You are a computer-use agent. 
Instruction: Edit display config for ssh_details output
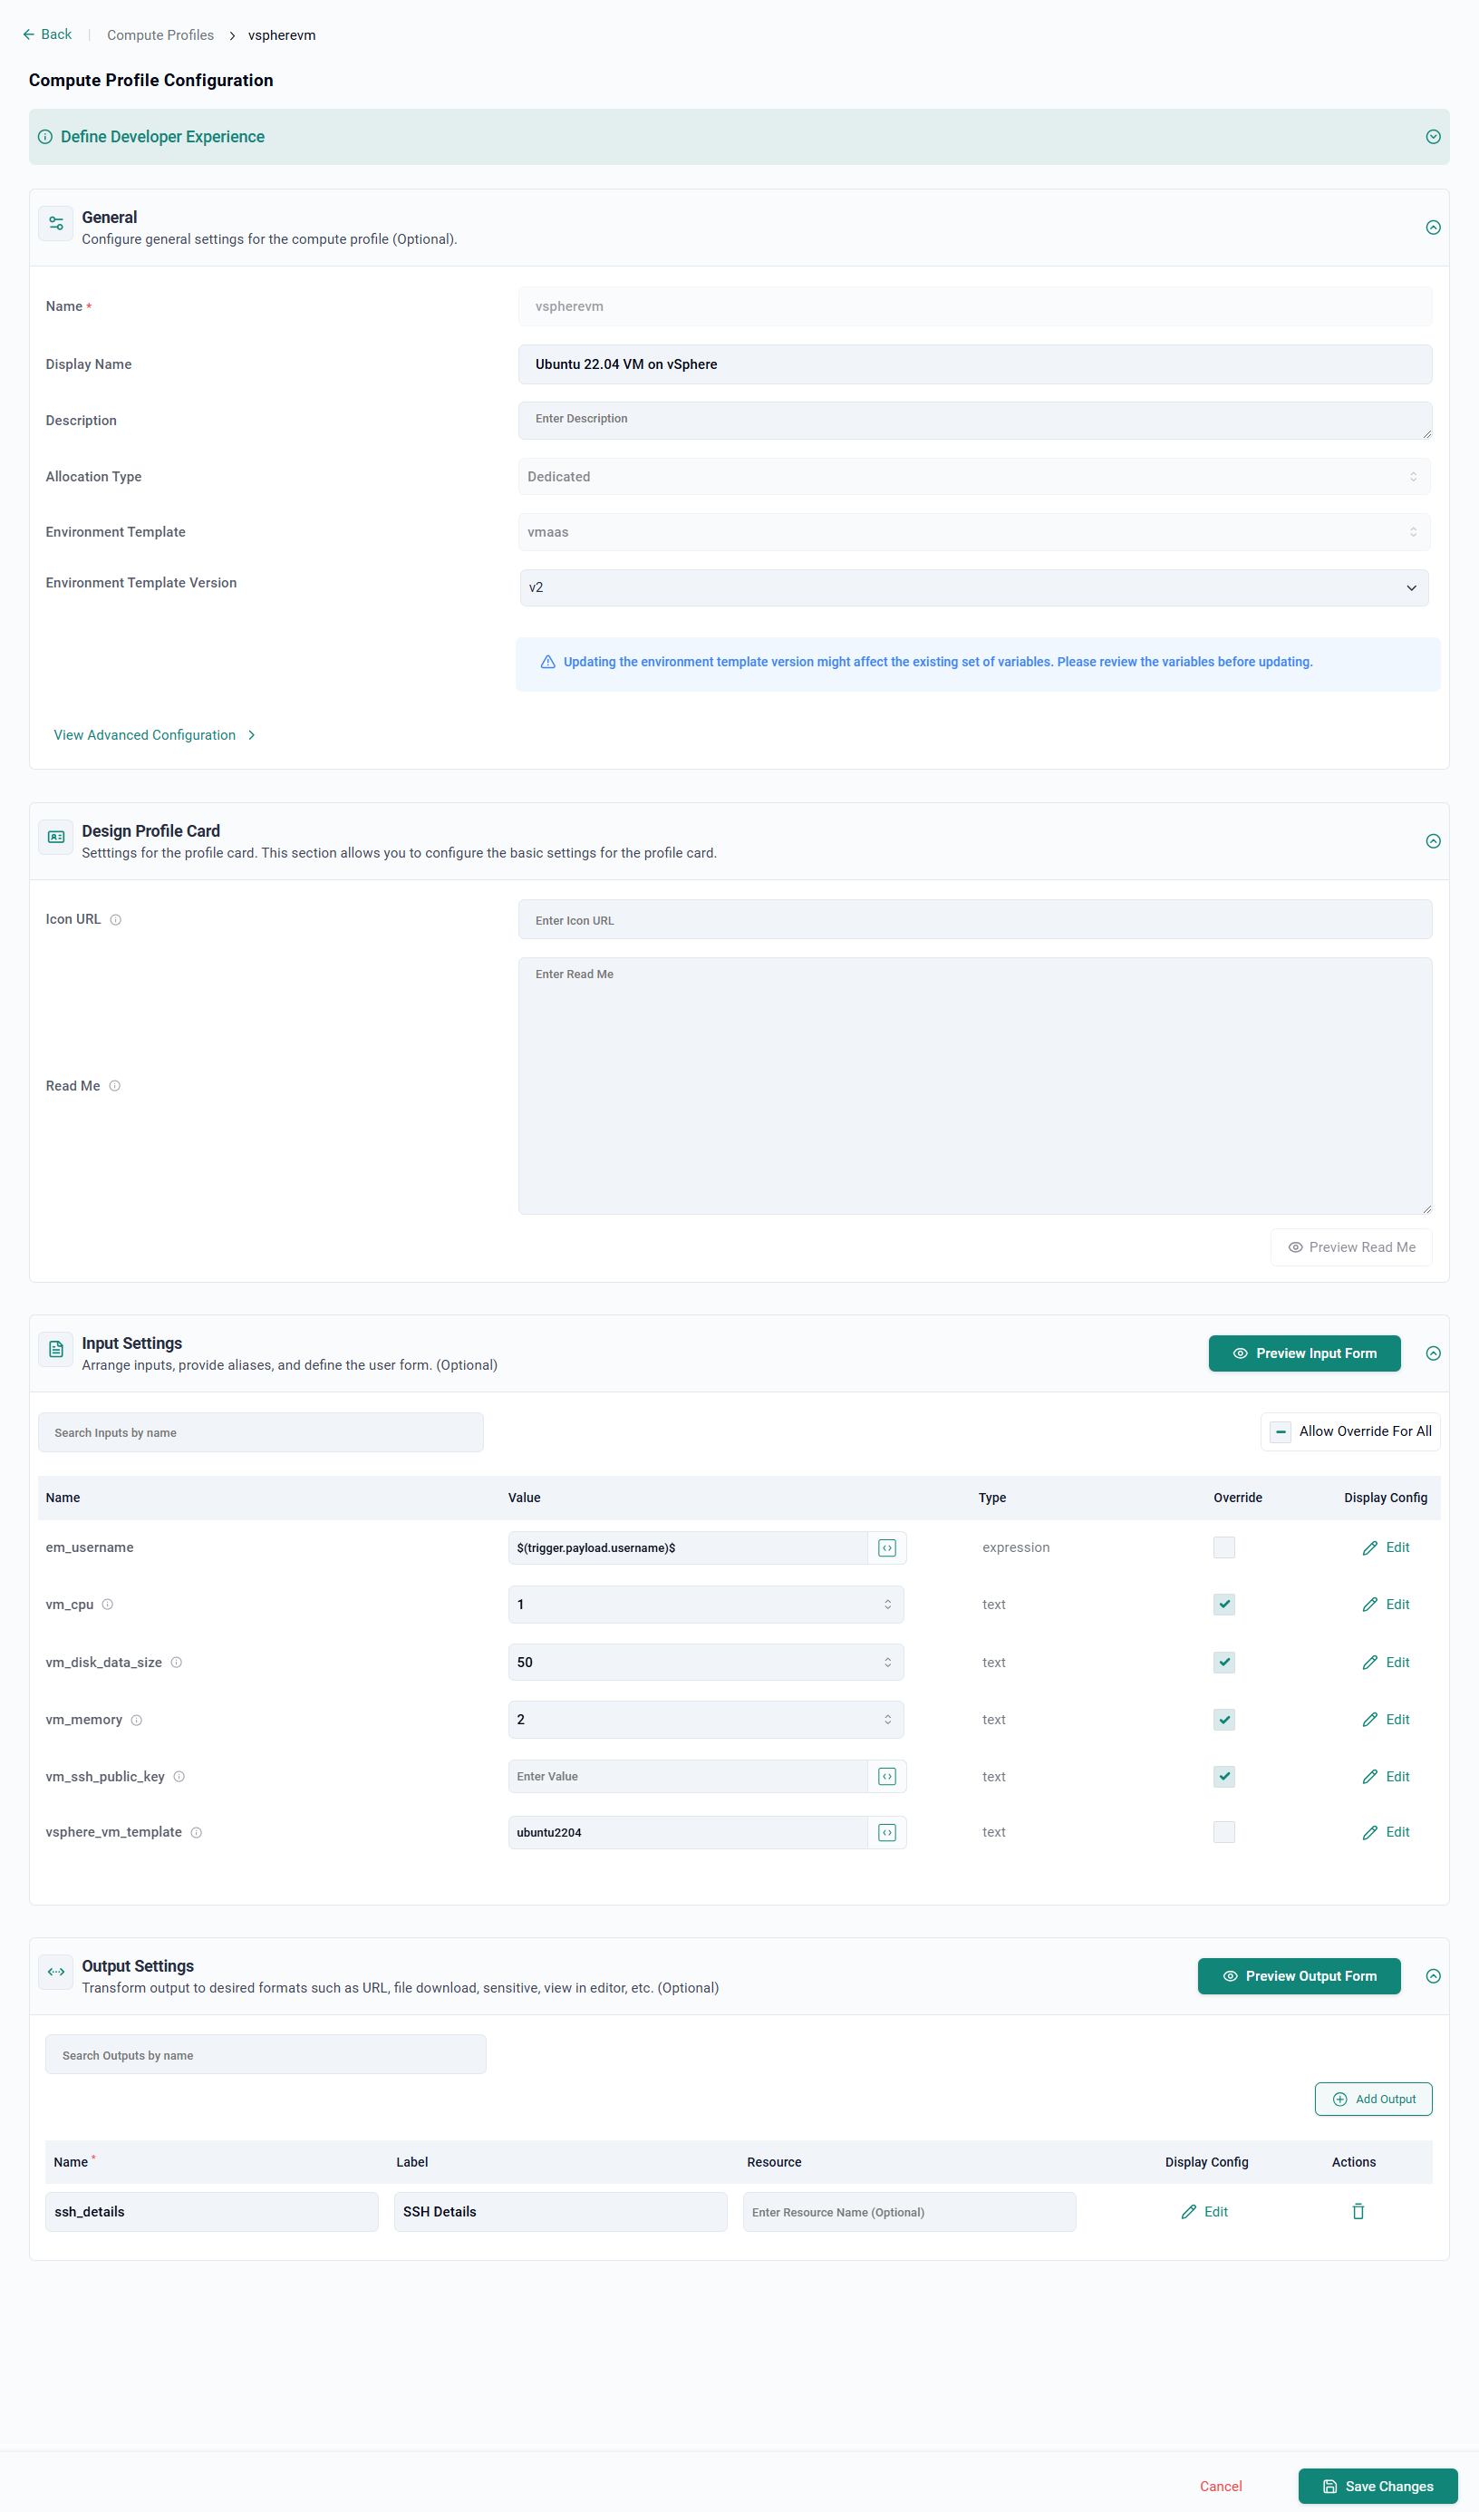pyautogui.click(x=1205, y=2212)
